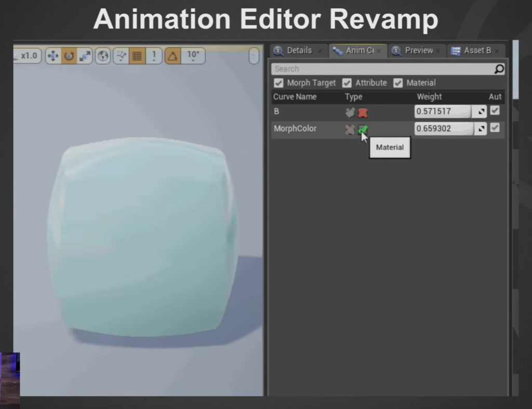The image size is (532, 409).
Task: Sort by Type column header
Action: click(353, 97)
